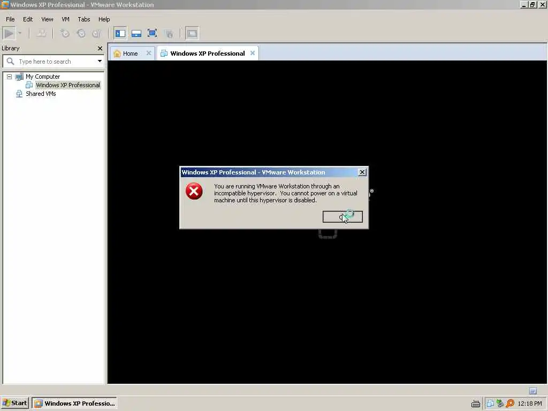Open the Help menu

(104, 19)
